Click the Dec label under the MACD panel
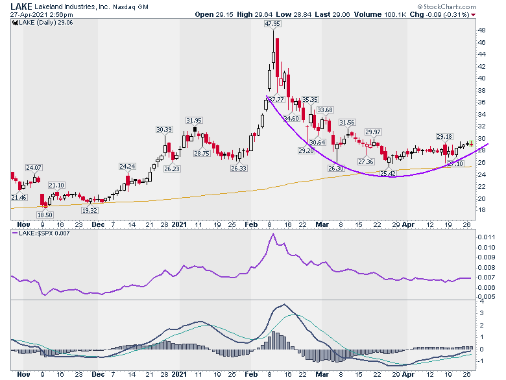This screenshot has height=380, width=506. (x=98, y=374)
